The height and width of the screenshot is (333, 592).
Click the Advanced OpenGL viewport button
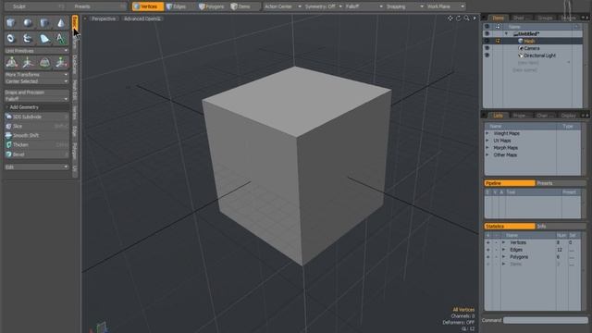coord(142,18)
